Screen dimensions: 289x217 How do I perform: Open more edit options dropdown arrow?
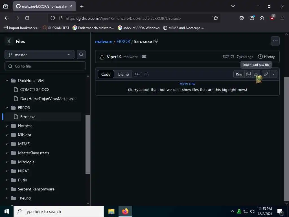273,74
